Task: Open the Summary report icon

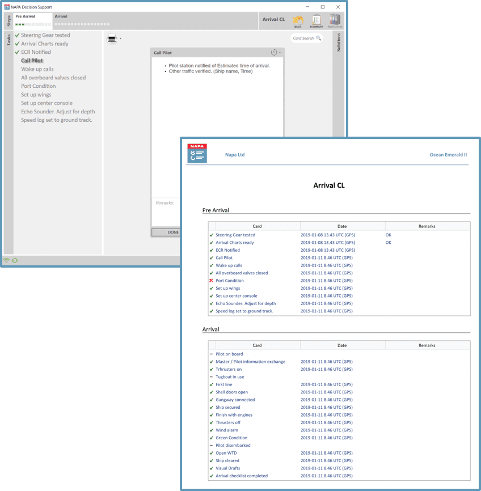Action: coord(316,20)
